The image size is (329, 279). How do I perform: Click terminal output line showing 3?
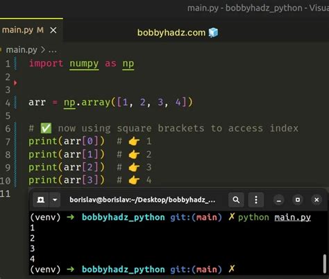[33, 248]
